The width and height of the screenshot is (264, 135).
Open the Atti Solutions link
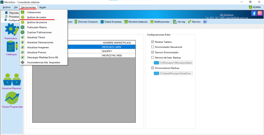[x=227, y=15]
